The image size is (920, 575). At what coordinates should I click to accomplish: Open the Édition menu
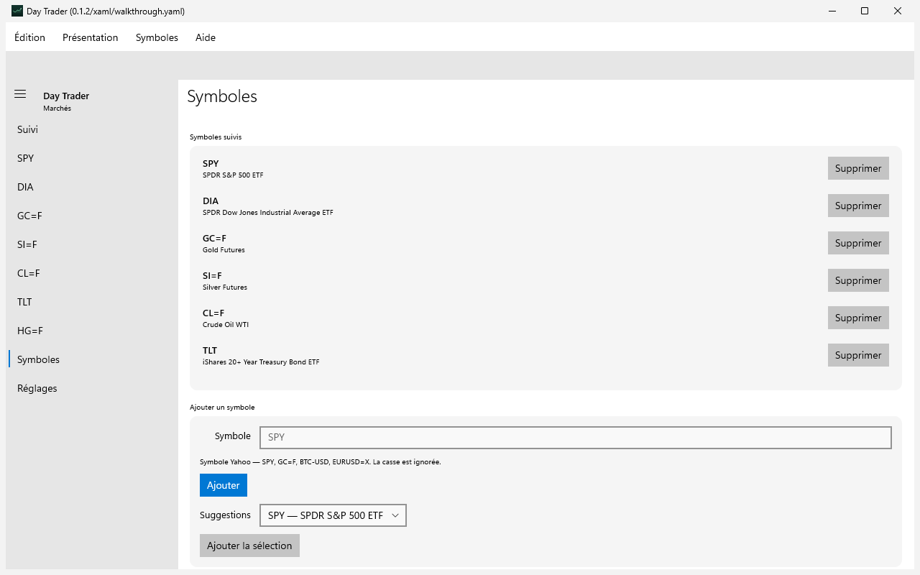coord(29,37)
